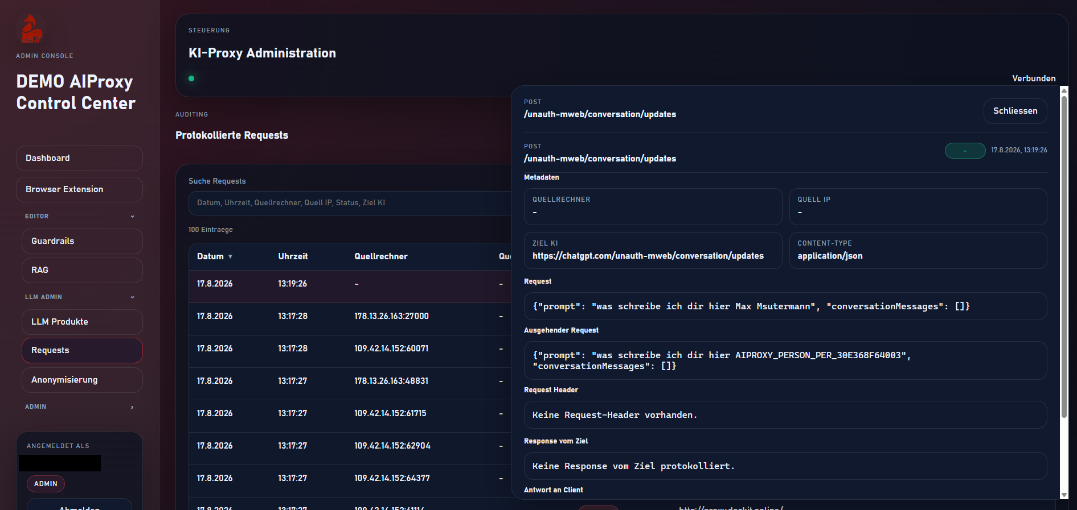Open LLM Produkte page
The width and height of the screenshot is (1077, 510).
click(x=82, y=322)
